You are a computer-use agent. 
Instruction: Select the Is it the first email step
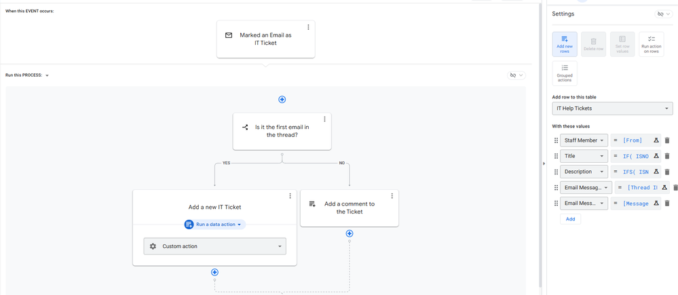pos(282,132)
